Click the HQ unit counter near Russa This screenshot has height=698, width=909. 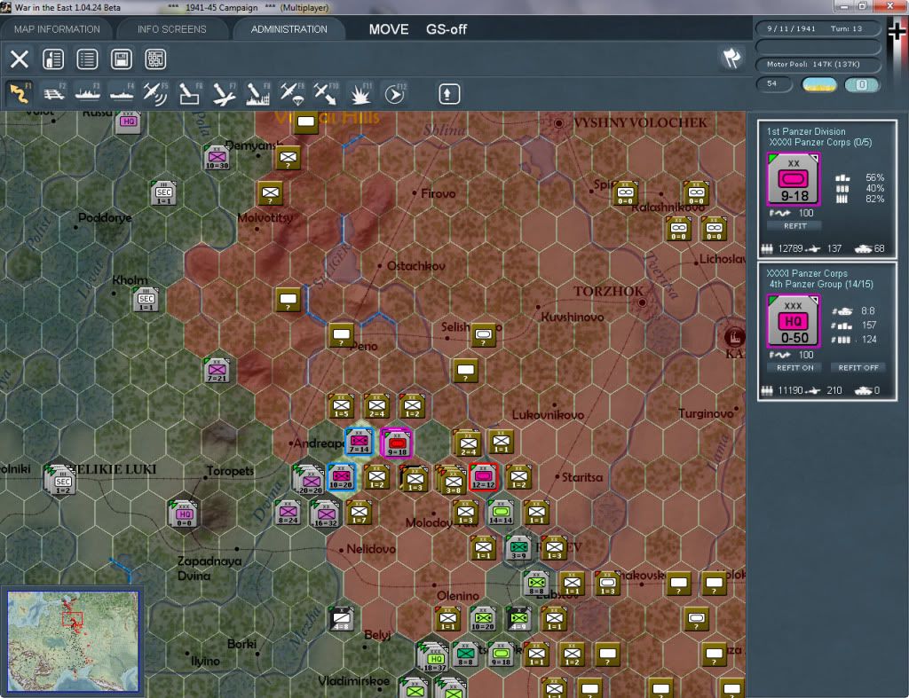click(x=128, y=122)
